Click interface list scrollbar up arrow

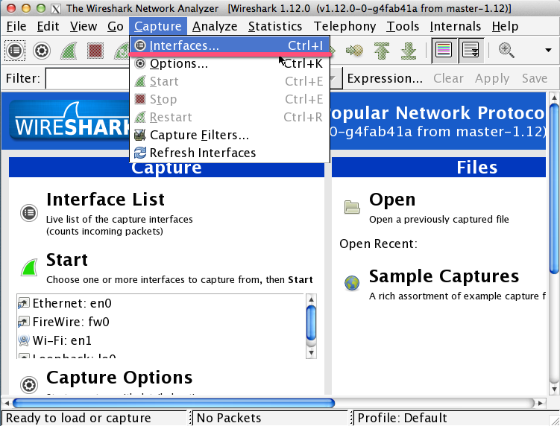point(311,299)
